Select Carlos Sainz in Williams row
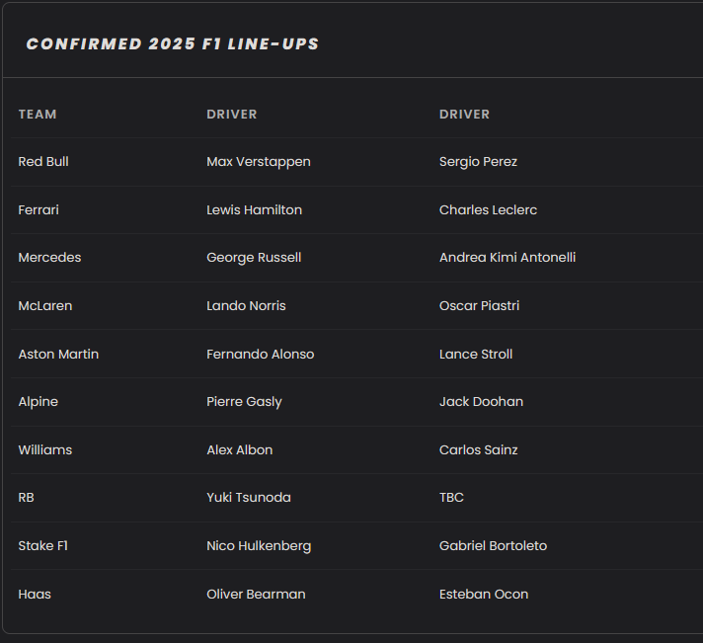 (x=479, y=450)
